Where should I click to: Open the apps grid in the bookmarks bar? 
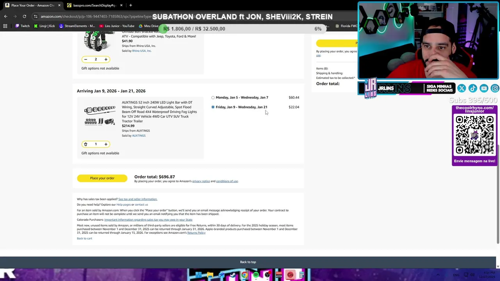(5, 26)
